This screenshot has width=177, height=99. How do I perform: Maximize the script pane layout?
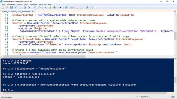click(x=81, y=7)
